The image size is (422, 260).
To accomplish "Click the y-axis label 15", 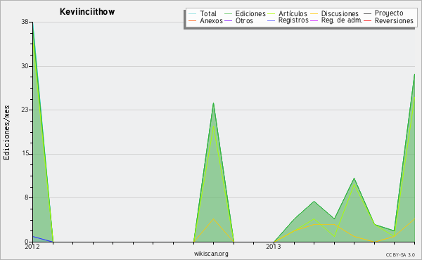I will coord(25,153).
